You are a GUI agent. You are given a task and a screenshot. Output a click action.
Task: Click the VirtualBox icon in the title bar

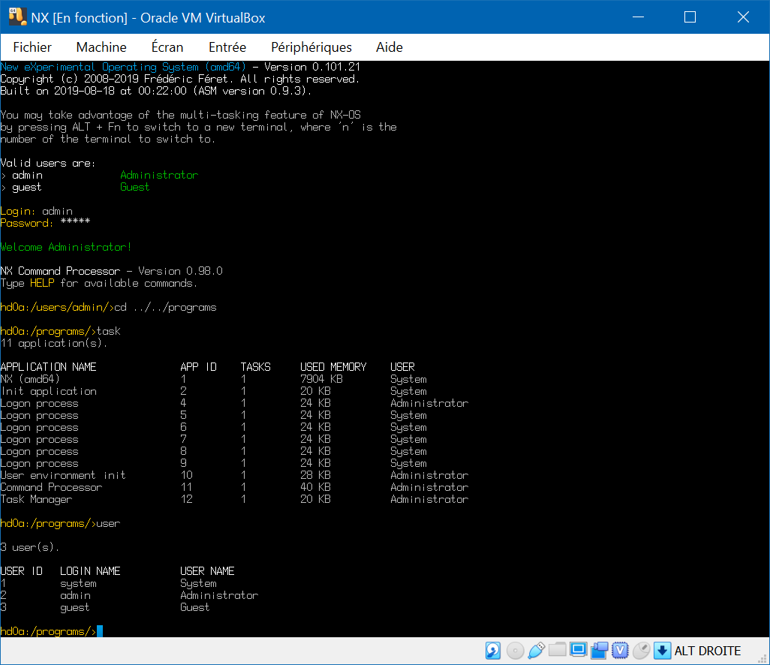click(17, 17)
